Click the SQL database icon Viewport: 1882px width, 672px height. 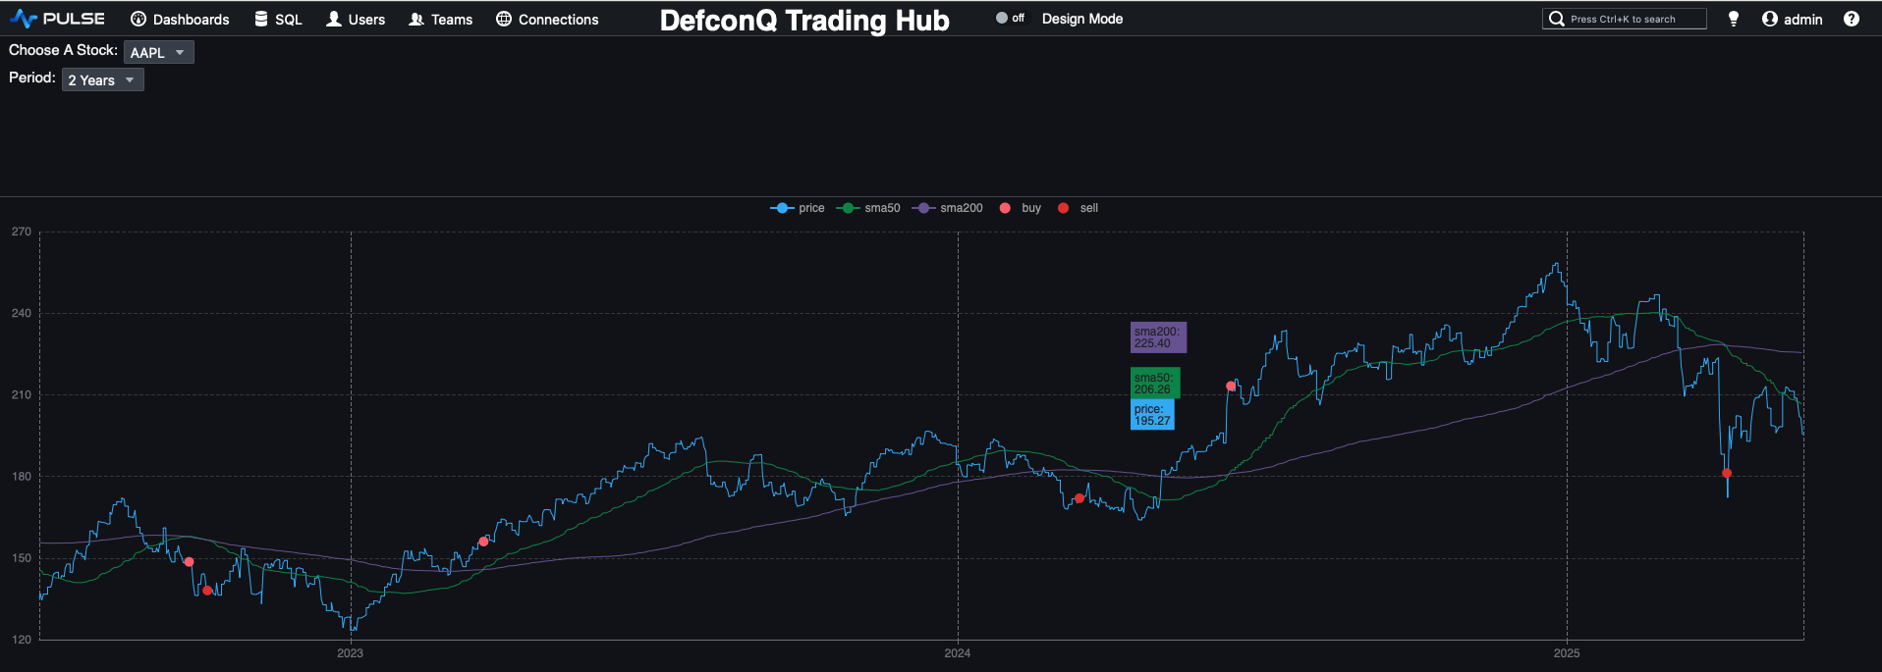(261, 19)
